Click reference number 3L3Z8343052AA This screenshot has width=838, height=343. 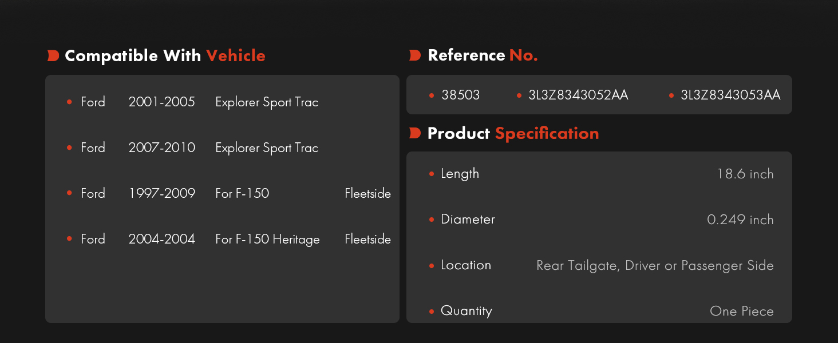[578, 95]
